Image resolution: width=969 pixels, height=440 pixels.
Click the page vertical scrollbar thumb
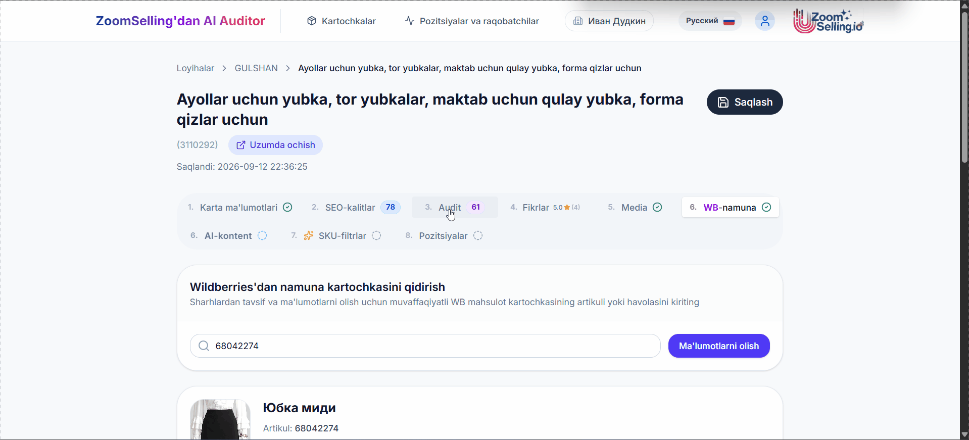tap(964, 87)
